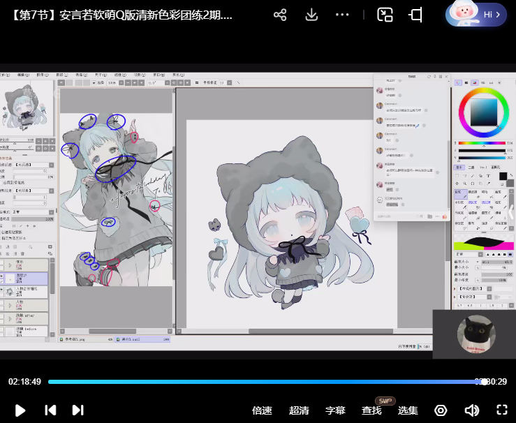Click the middle of the playback progress bar
This screenshot has width=516, height=423.
pos(267,382)
